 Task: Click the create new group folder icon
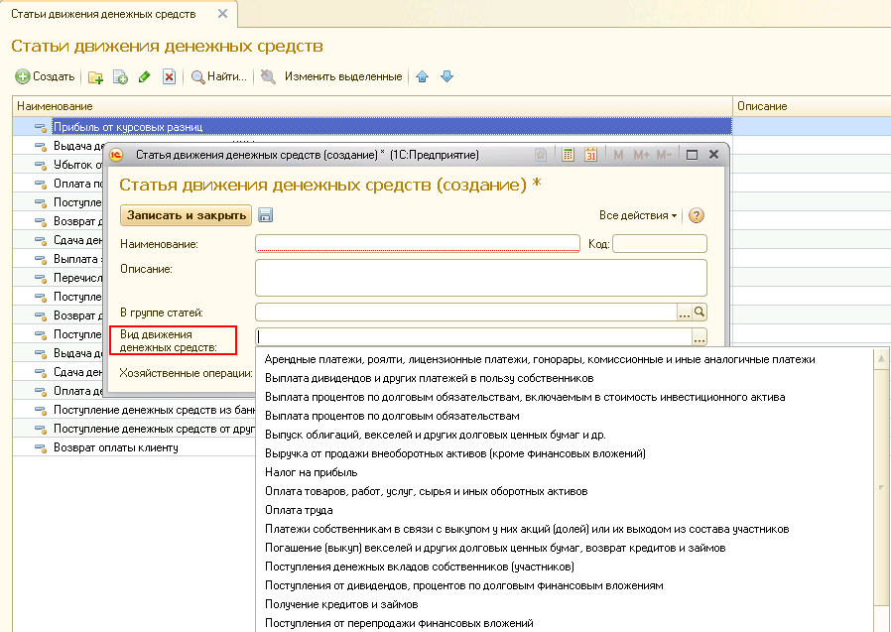[x=95, y=76]
